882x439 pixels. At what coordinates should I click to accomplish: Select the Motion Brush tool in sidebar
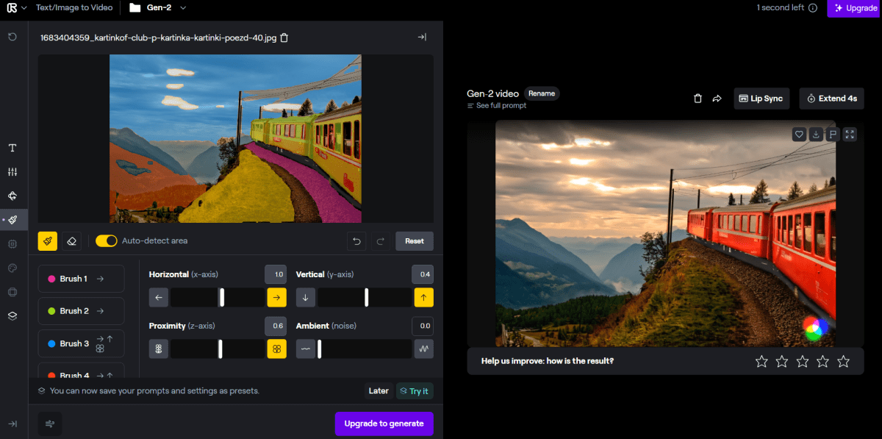tap(13, 219)
